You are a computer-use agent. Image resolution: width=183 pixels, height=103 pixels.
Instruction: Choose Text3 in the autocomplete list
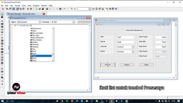click(41, 56)
